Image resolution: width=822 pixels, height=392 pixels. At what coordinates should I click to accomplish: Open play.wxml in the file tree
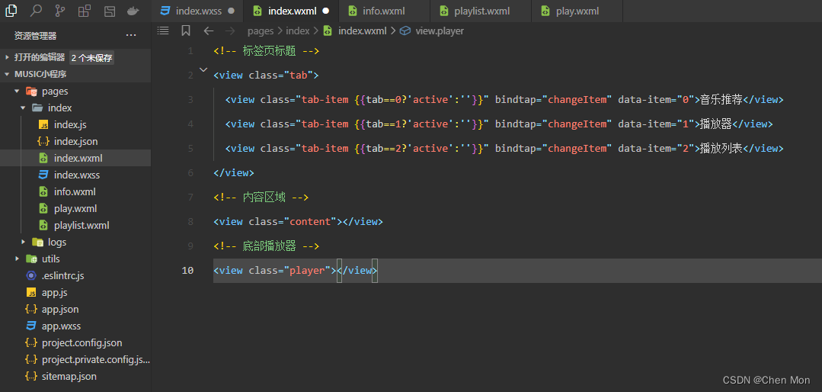[x=75, y=208]
